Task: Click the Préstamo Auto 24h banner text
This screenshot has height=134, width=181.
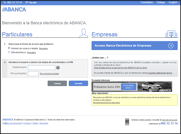Action: tap(107, 87)
